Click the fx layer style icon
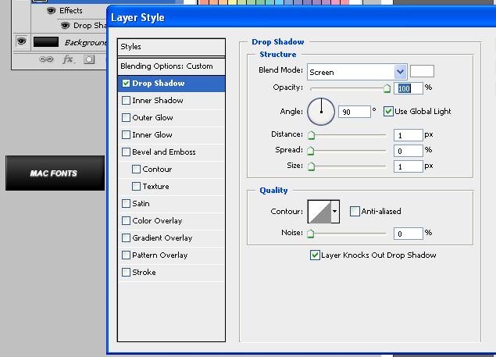 tap(68, 59)
